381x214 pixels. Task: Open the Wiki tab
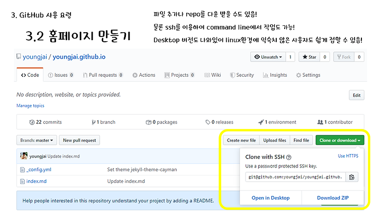213,75
